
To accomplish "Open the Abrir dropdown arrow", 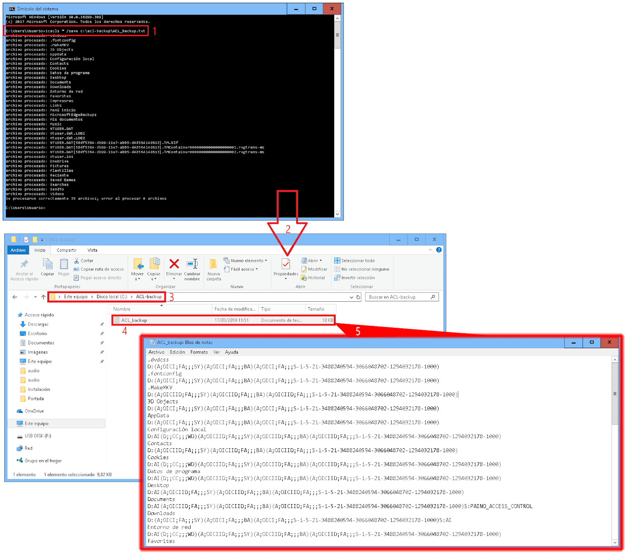I will click(x=320, y=260).
